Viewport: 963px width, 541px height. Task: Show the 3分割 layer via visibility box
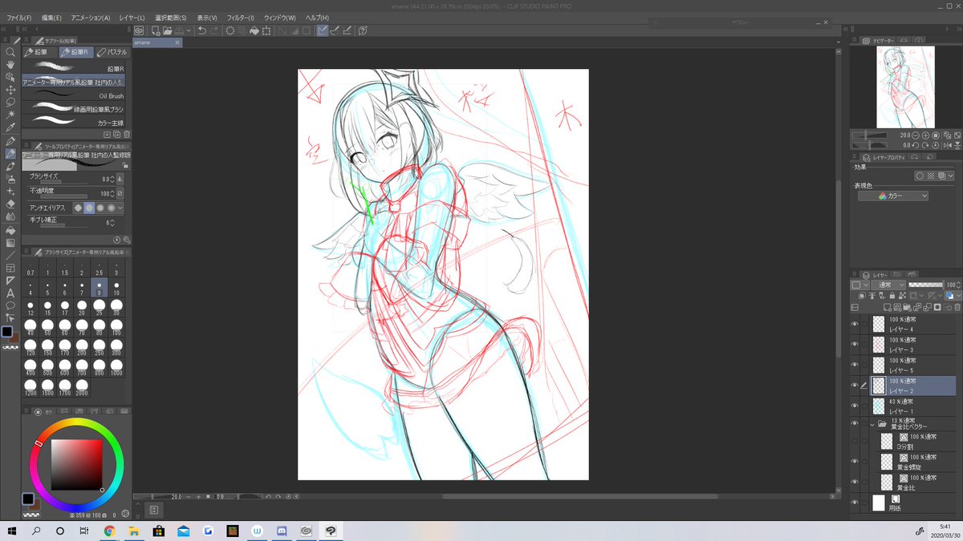[855, 441]
